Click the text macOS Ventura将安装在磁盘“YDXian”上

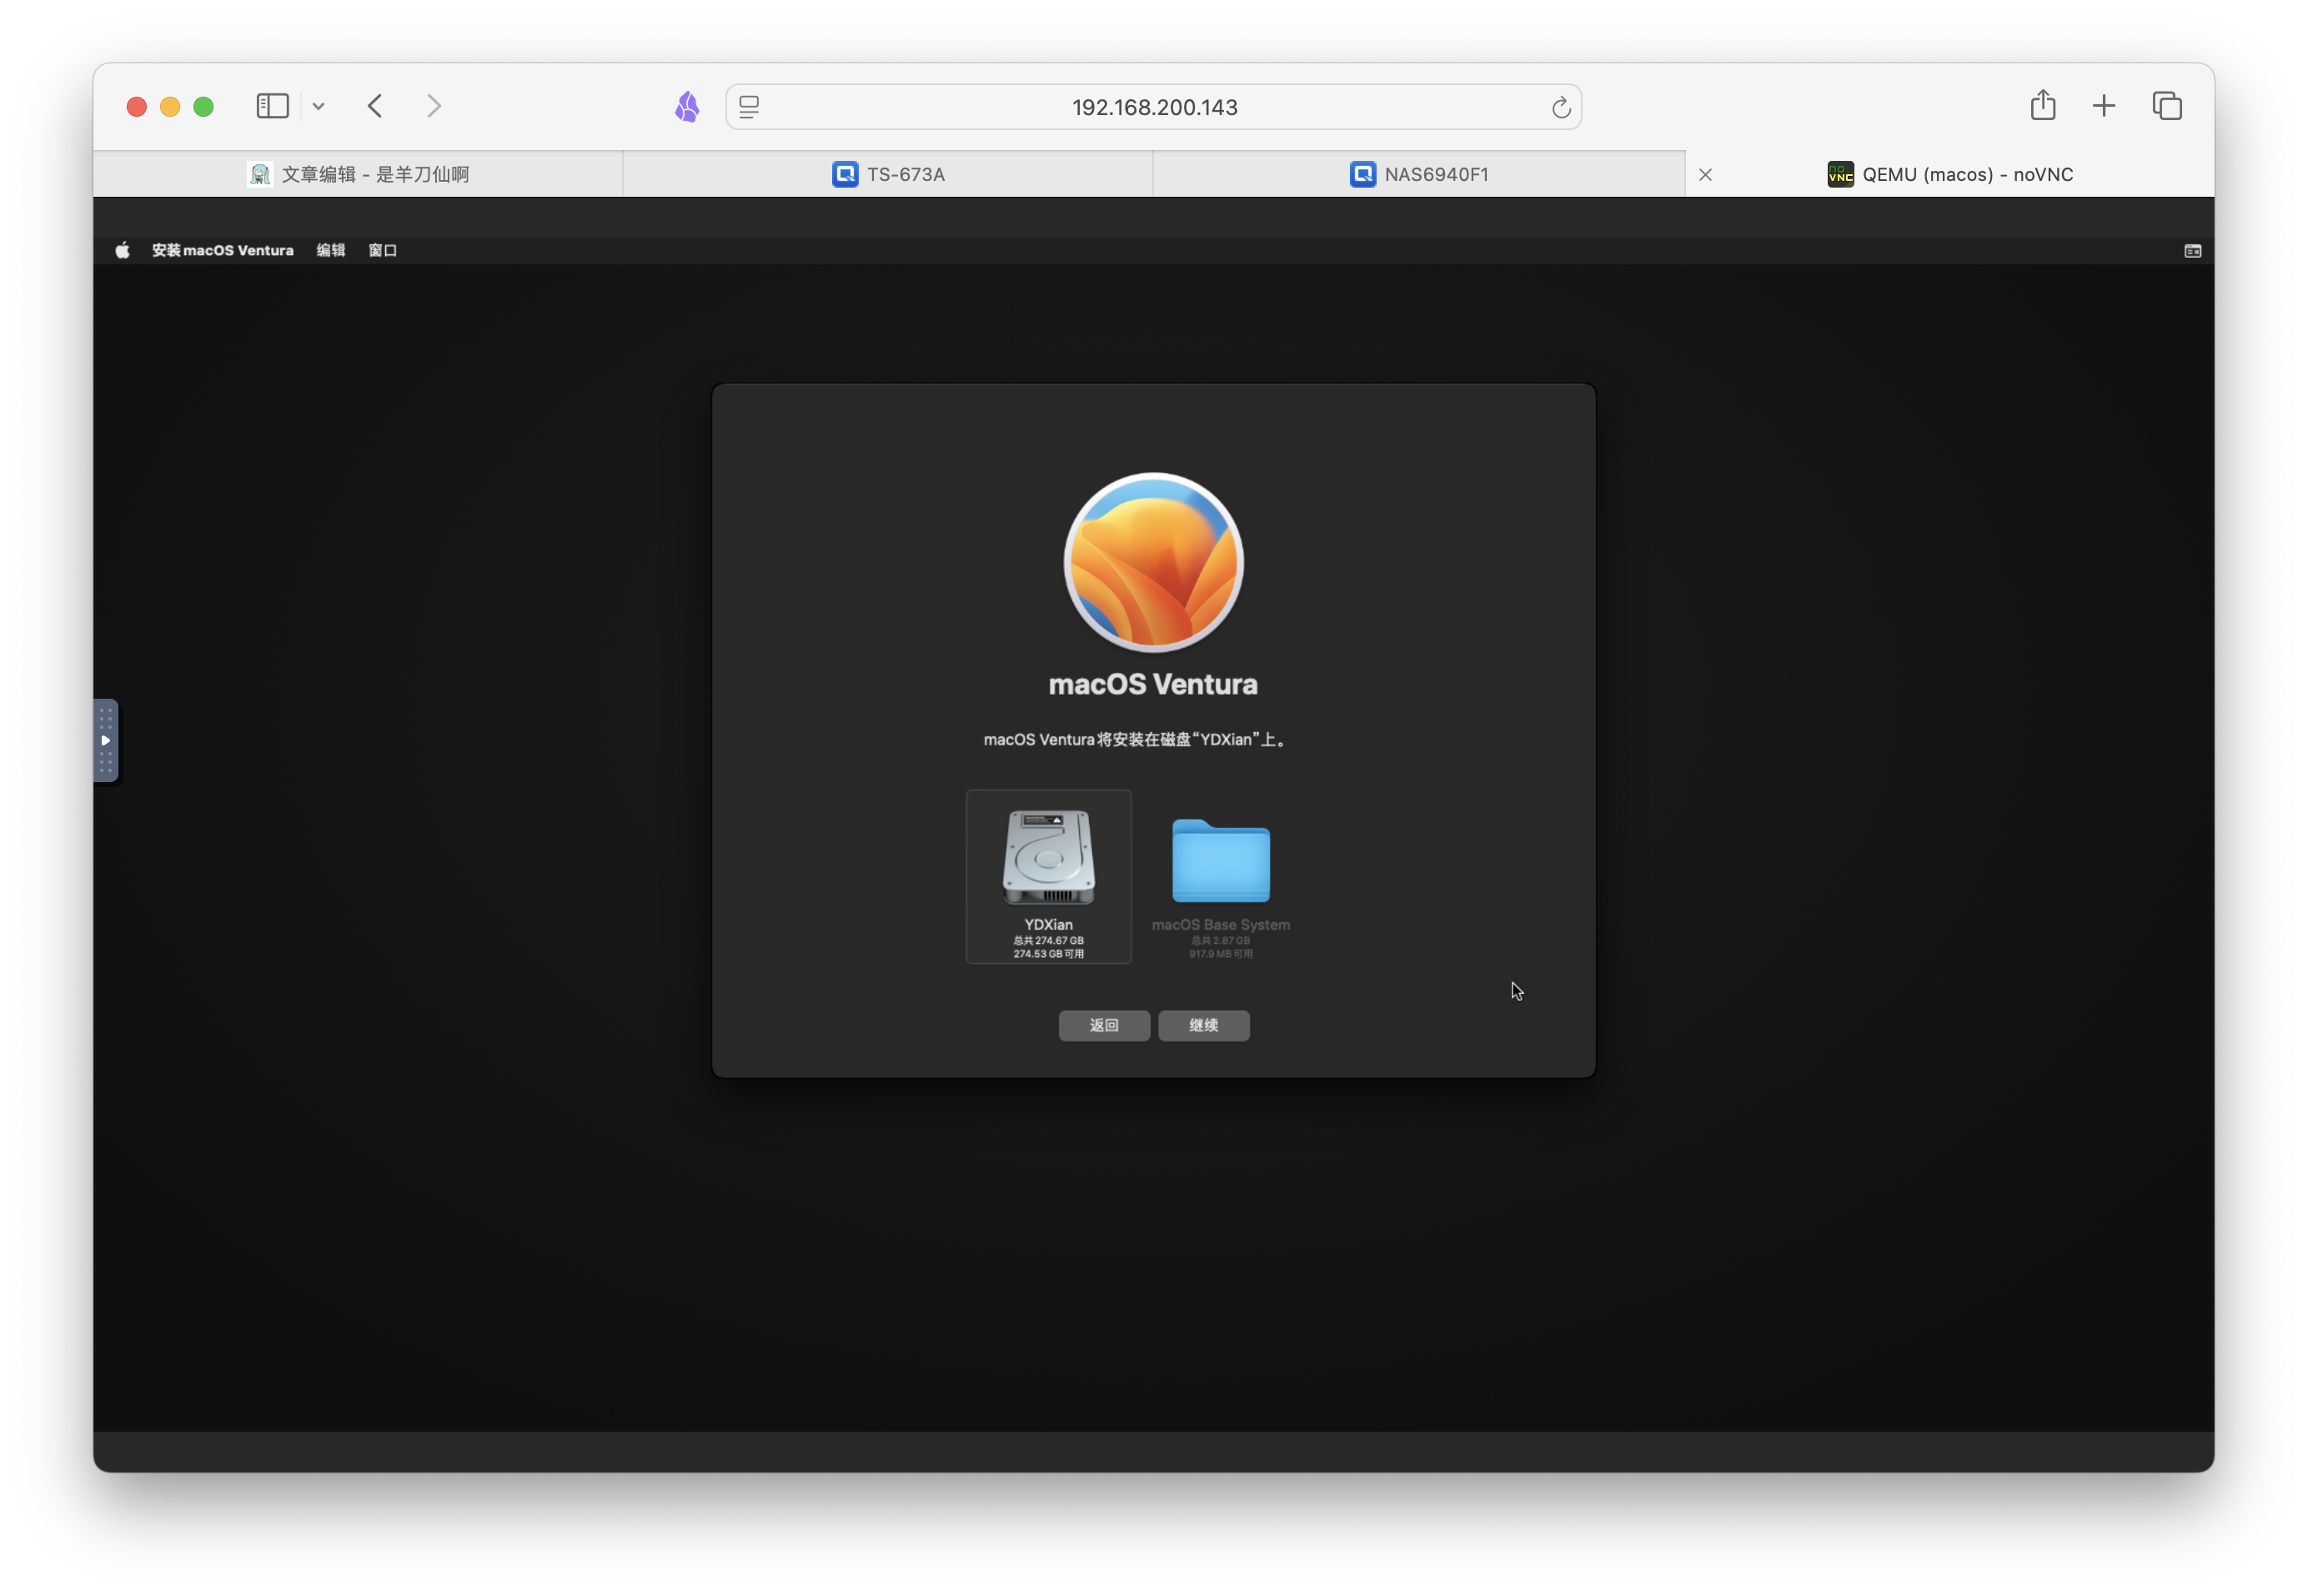[x=1133, y=740]
